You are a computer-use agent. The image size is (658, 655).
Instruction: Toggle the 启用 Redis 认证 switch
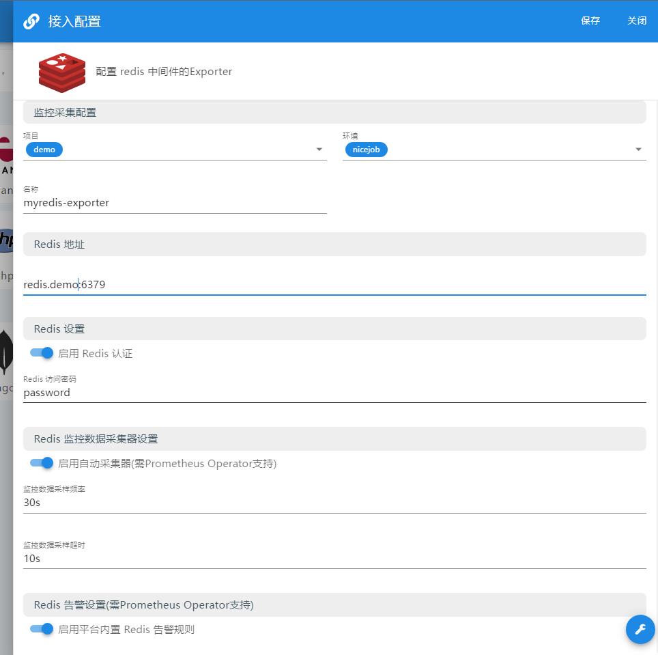click(x=42, y=353)
